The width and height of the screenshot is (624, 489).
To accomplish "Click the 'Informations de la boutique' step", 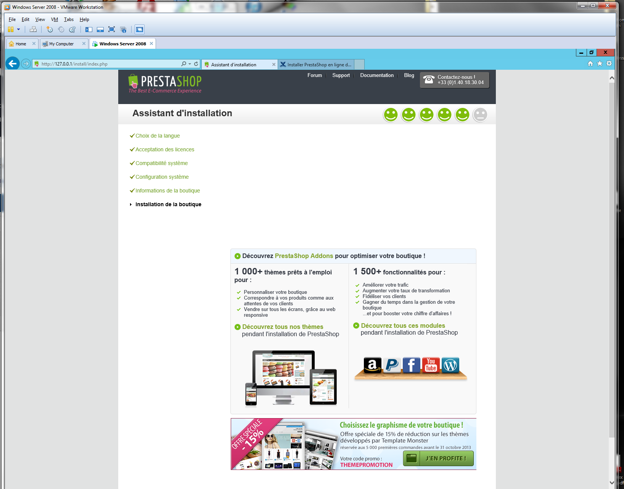I will point(168,191).
